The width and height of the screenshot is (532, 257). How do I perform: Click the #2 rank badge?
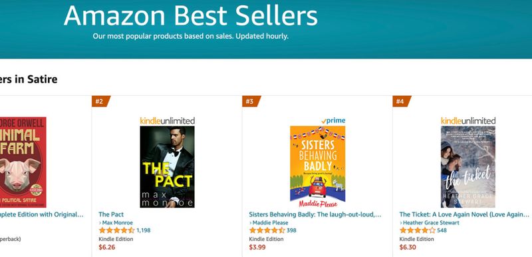100,101
